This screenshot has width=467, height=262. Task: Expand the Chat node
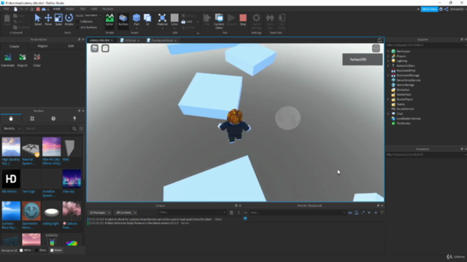tap(388, 114)
